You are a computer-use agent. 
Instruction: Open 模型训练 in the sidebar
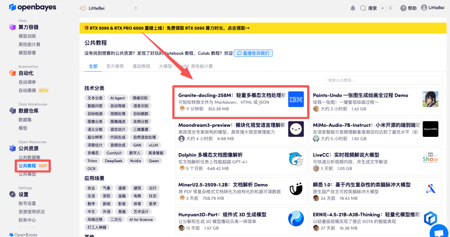[27, 36]
